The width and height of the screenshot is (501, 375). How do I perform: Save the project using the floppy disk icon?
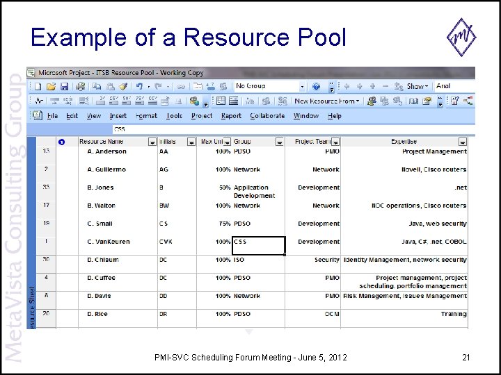(x=65, y=86)
